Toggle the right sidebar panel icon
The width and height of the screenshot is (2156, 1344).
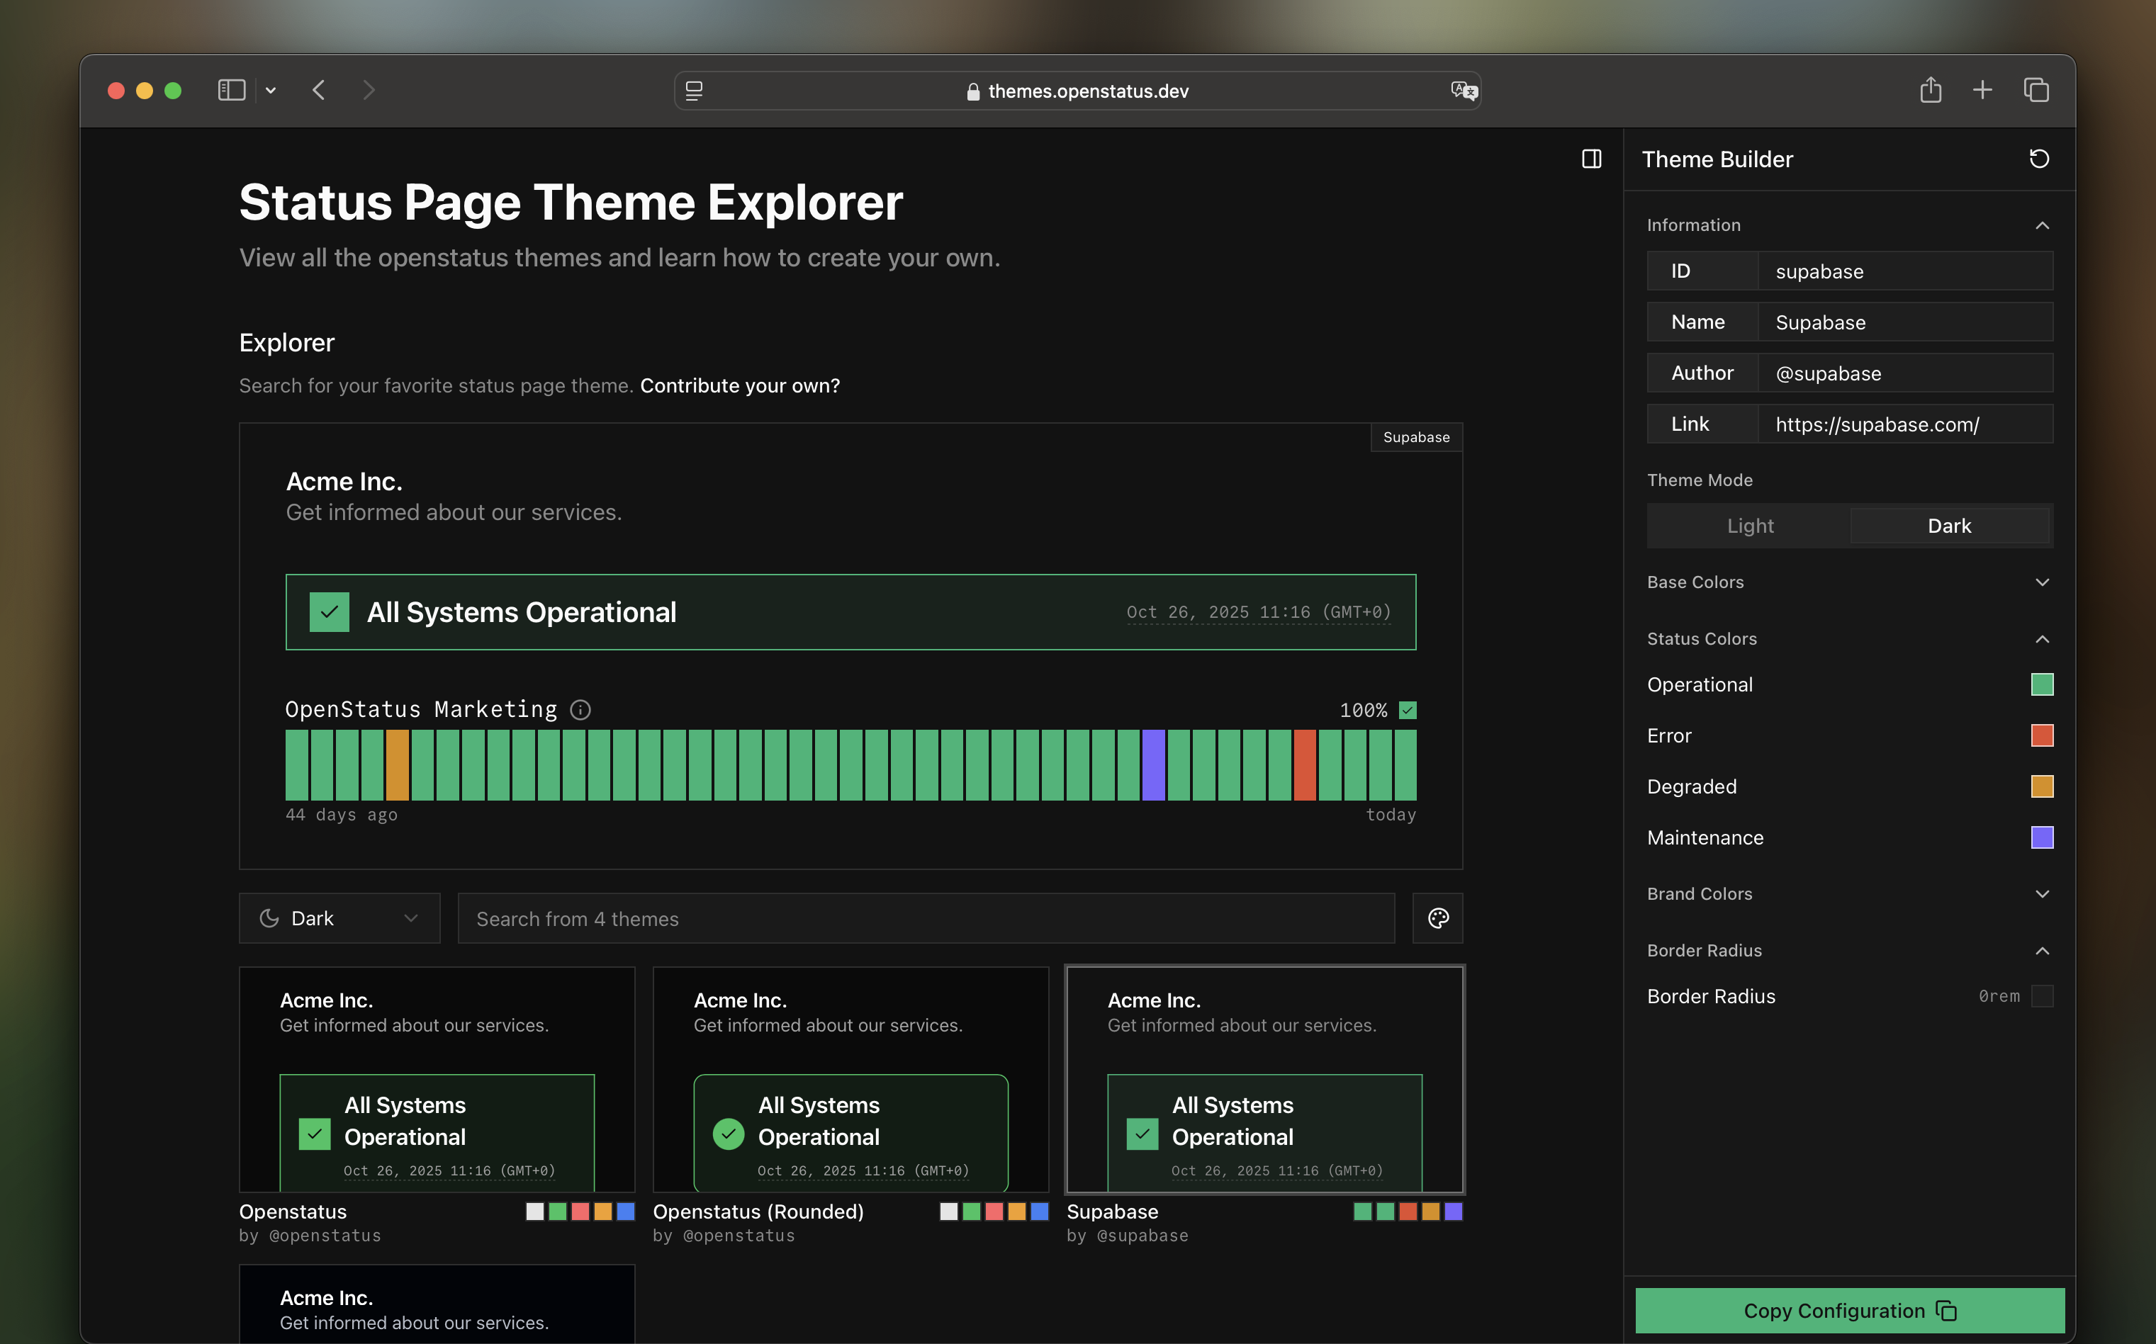[1591, 159]
